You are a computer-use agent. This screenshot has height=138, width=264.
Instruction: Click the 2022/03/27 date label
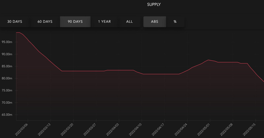tap(90, 129)
